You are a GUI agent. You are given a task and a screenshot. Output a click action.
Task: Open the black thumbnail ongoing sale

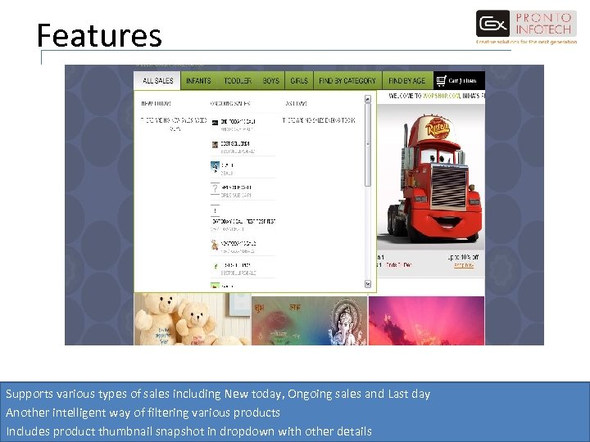[215, 123]
